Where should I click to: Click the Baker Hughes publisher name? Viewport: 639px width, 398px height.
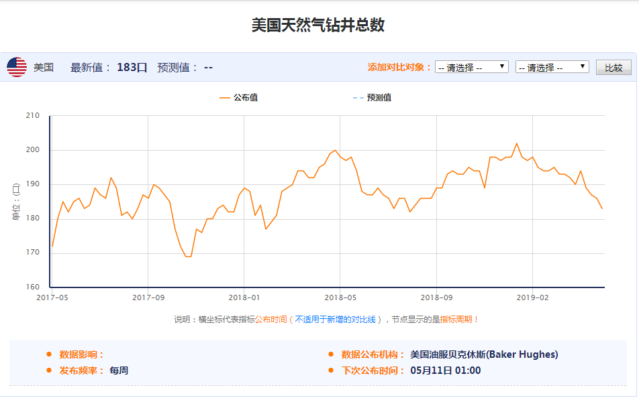[x=483, y=354]
